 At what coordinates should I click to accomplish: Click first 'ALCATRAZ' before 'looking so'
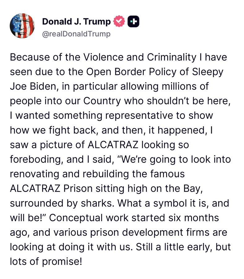tap(113, 145)
